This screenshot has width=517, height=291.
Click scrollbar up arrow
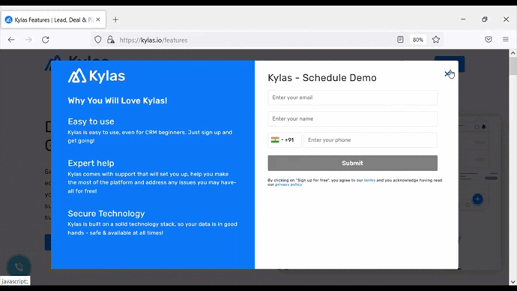[513, 52]
